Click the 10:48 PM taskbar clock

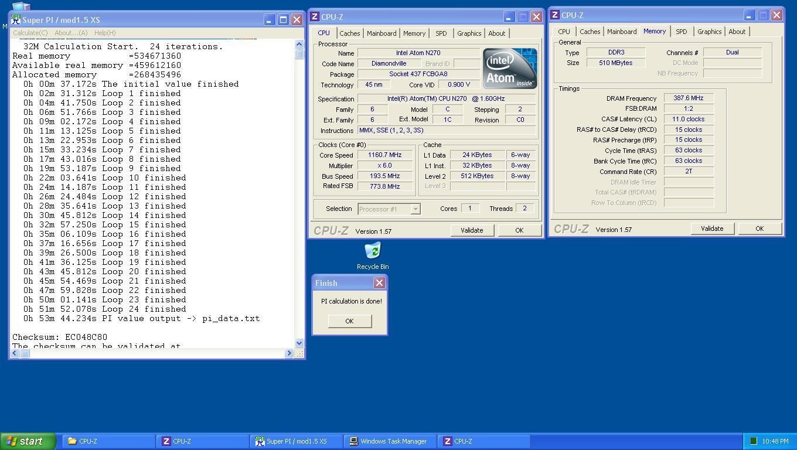[x=775, y=441]
